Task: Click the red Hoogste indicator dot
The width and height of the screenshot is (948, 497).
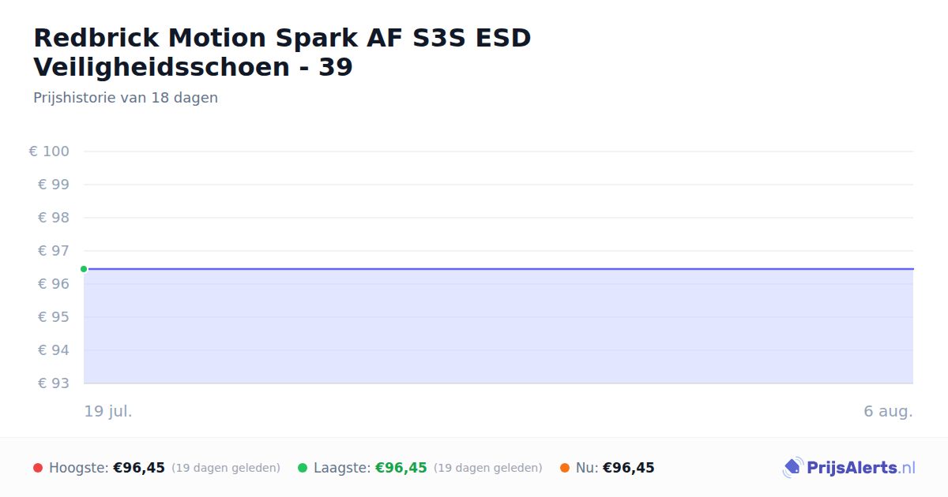Action: tap(38, 468)
